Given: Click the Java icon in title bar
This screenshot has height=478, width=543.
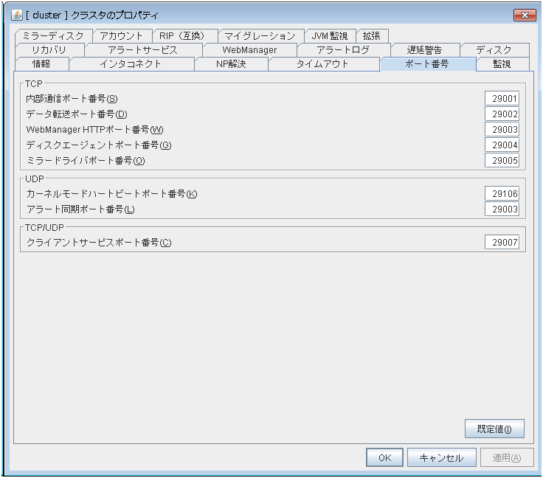Looking at the screenshot, I should (17, 15).
